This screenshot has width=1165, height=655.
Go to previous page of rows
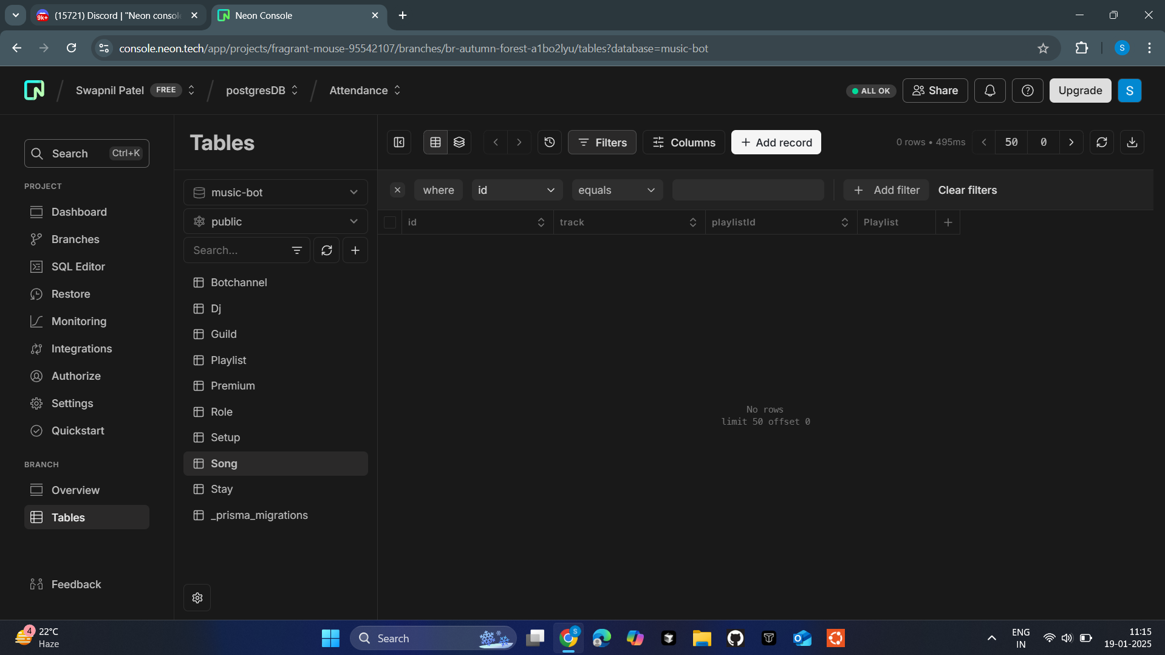pos(984,142)
